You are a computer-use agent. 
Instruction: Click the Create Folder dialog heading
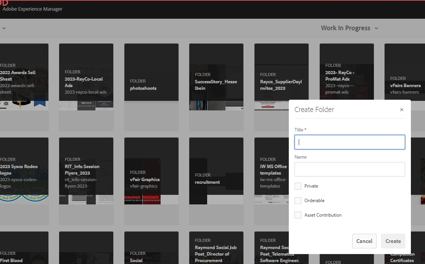tap(314, 110)
